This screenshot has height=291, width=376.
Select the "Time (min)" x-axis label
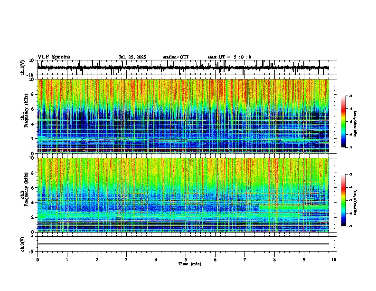(x=190, y=264)
